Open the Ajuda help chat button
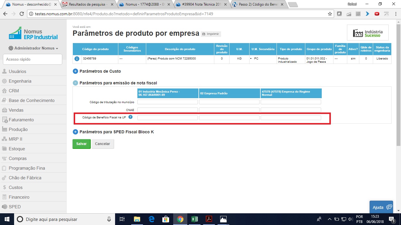 381,207
